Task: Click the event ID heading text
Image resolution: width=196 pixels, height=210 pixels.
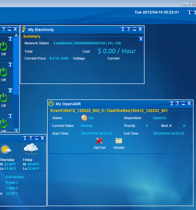Action: (x=109, y=111)
